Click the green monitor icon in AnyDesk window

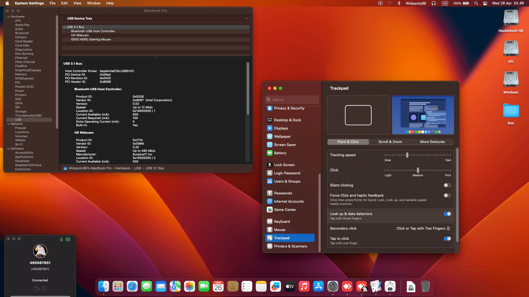[68, 239]
